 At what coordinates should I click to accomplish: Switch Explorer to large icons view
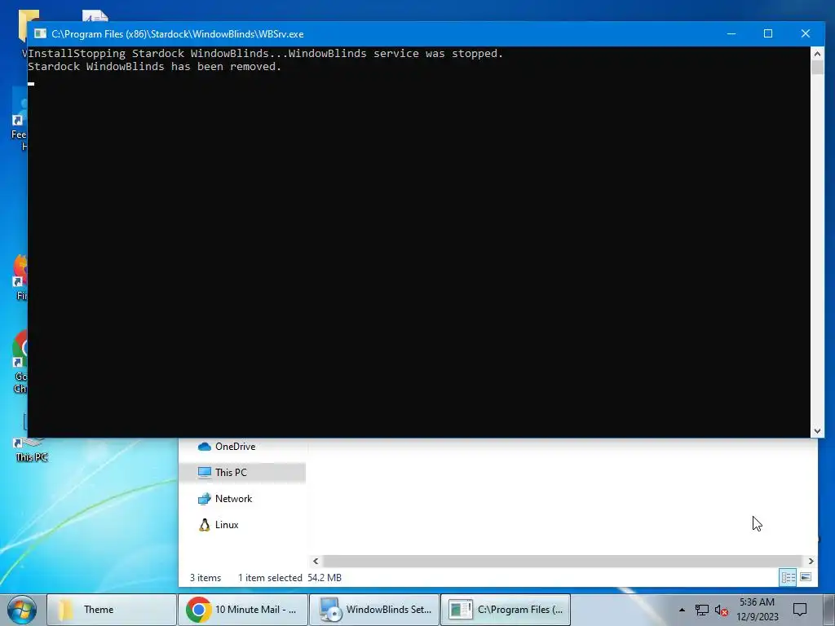pos(806,578)
